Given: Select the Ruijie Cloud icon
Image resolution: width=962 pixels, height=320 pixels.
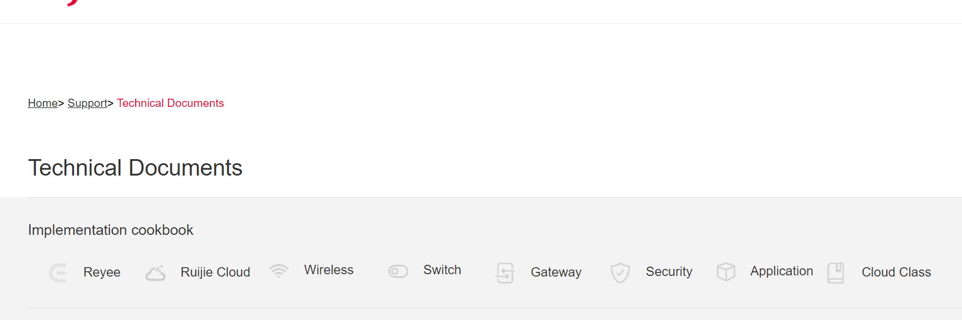Looking at the screenshot, I should click(156, 273).
